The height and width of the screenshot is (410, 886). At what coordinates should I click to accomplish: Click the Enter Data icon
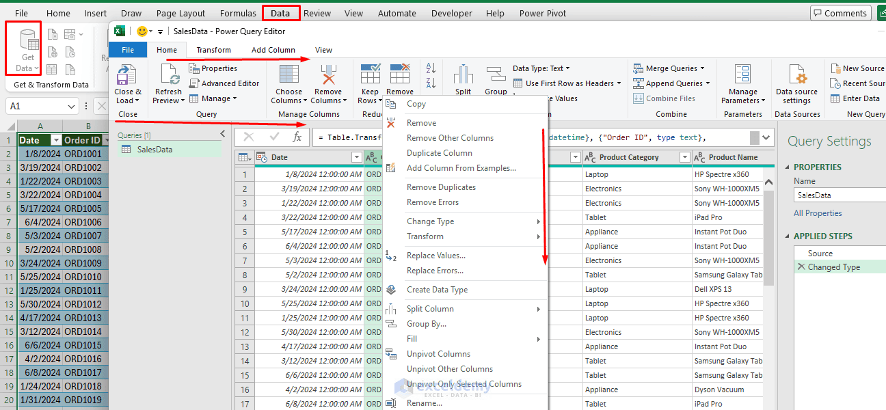point(855,98)
